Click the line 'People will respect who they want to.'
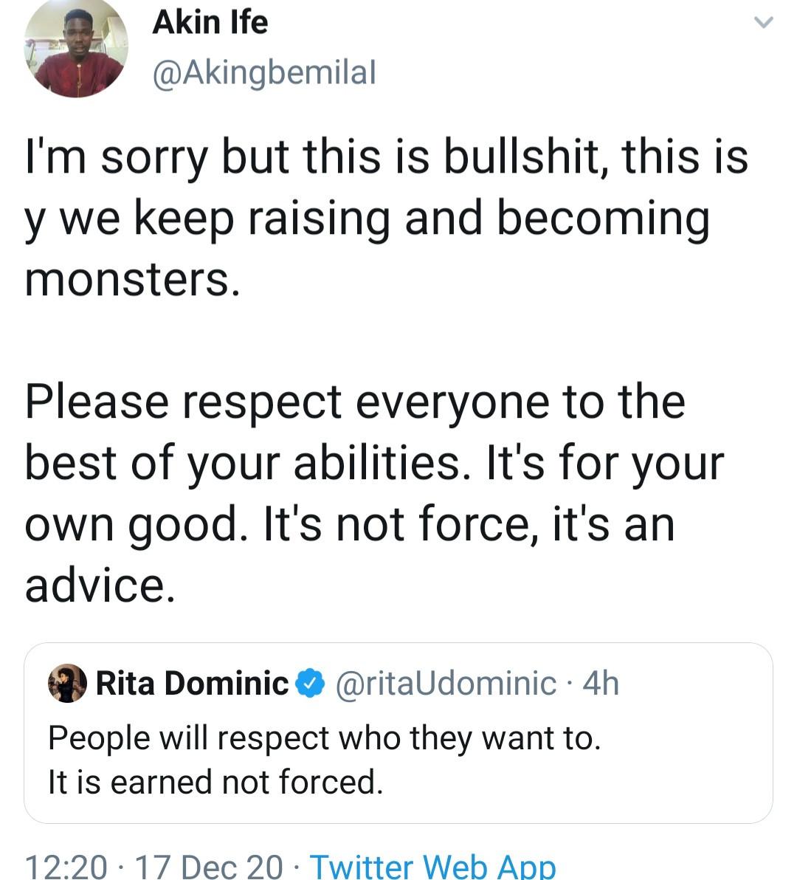Screen dimensions: 797x880 pyautogui.click(x=324, y=738)
